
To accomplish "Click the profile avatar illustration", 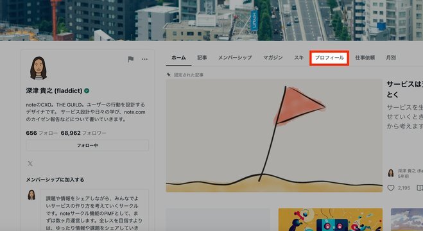I will [x=39, y=68].
